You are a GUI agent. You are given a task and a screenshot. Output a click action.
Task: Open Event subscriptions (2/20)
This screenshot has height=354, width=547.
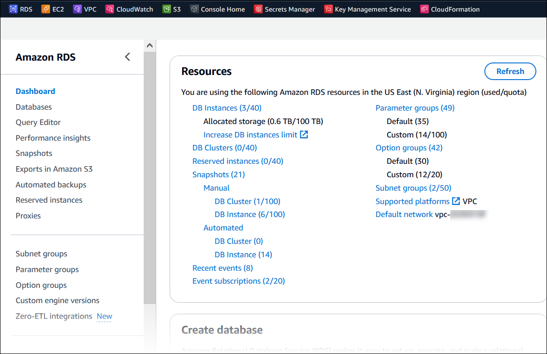pyautogui.click(x=238, y=281)
